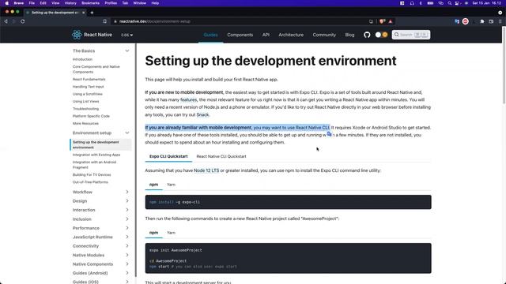Open the Community nav item

(x=324, y=35)
